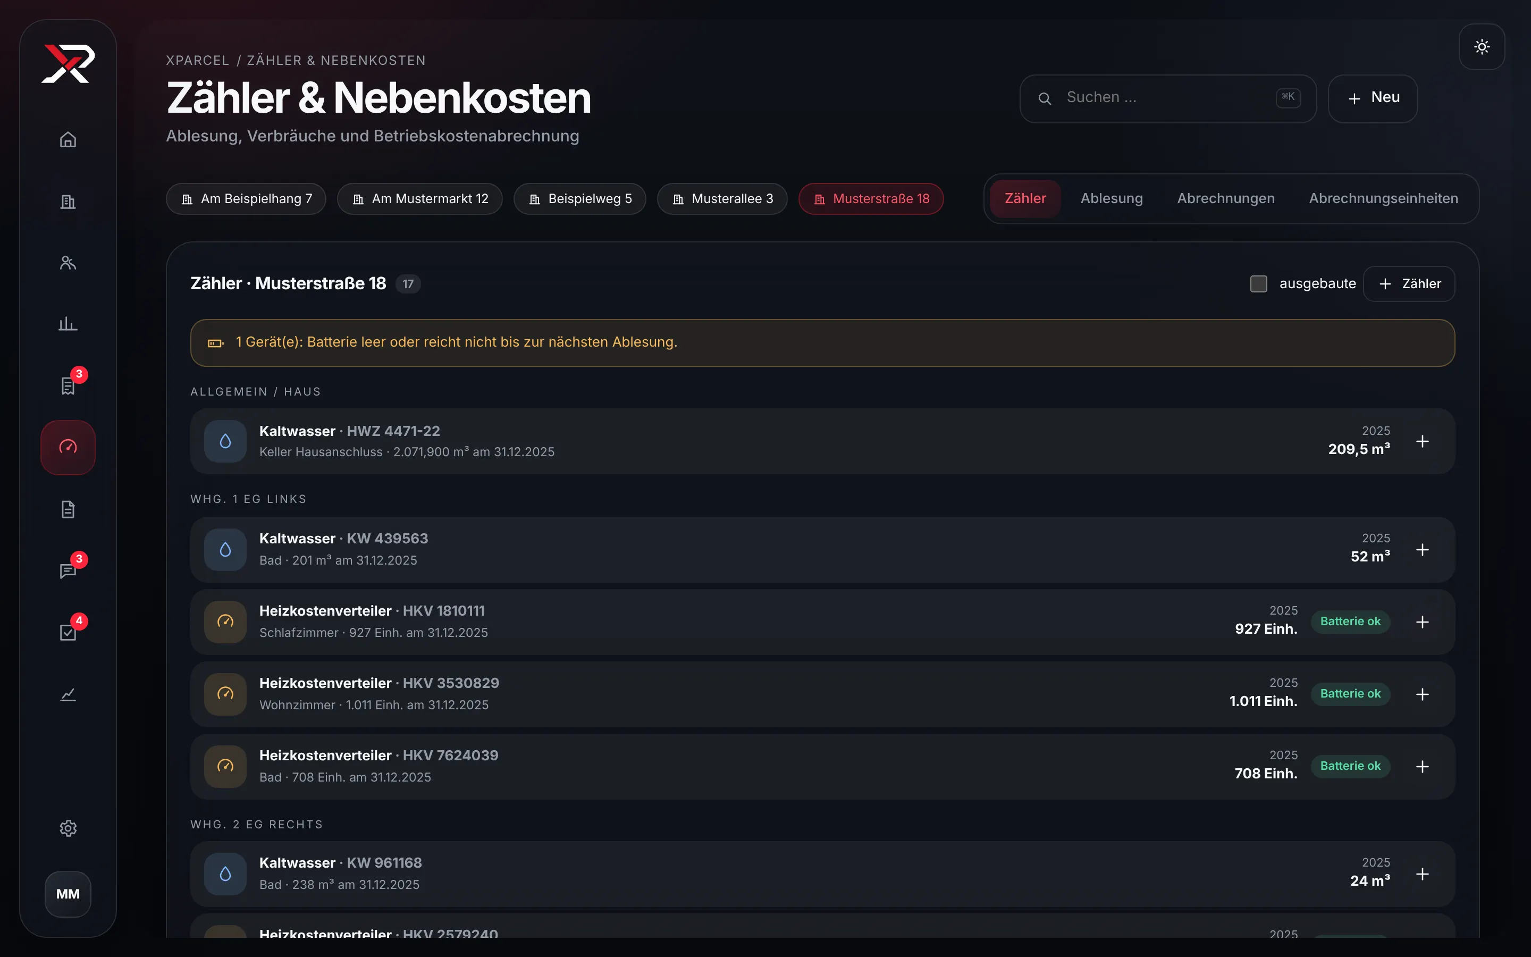Image resolution: width=1531 pixels, height=957 pixels.
Task: Select property Musterallee 3
Action: tap(722, 199)
